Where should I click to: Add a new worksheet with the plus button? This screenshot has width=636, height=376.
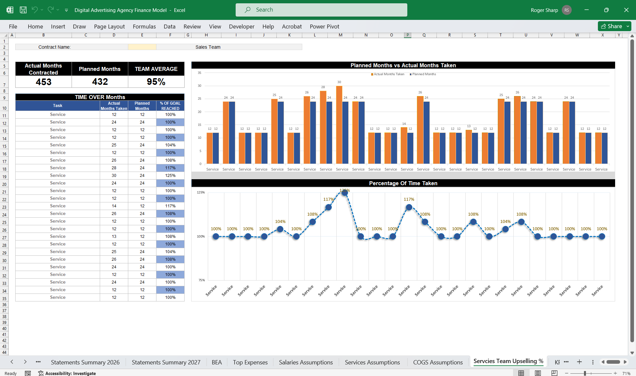(579, 362)
